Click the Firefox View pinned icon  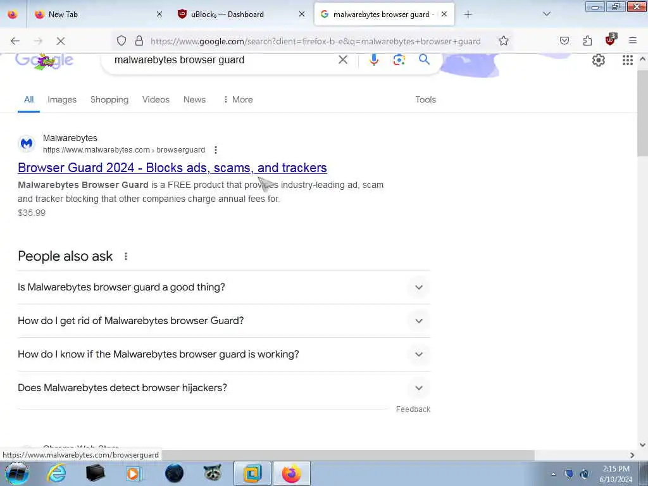pyautogui.click(x=13, y=15)
